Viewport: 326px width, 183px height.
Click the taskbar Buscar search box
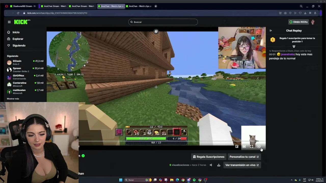point(138,180)
